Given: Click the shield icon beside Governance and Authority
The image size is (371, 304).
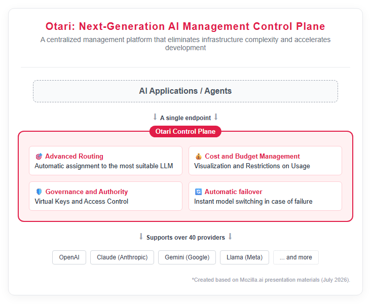Looking at the screenshot, I should [39, 192].
